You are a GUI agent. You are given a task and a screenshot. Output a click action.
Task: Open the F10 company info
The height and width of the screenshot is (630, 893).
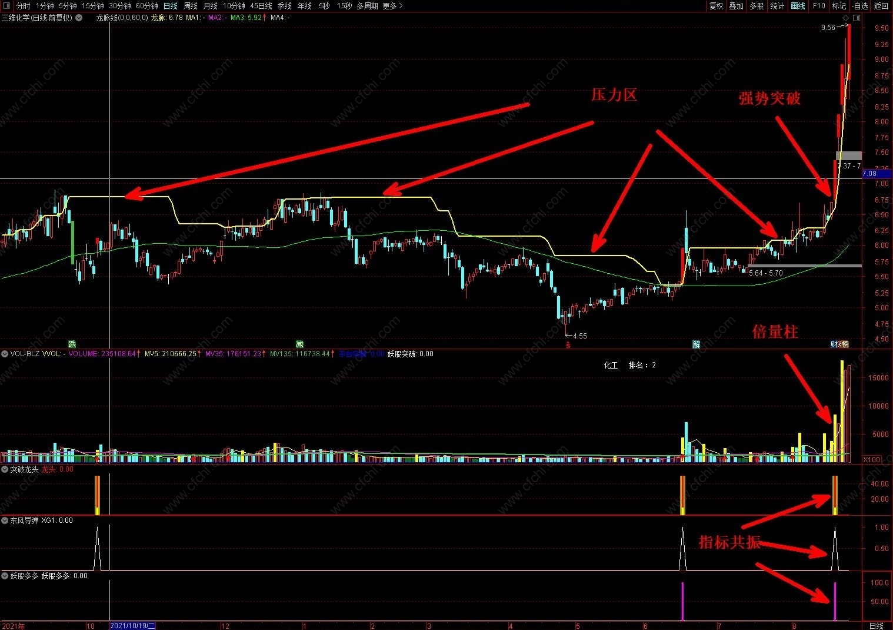click(x=819, y=6)
